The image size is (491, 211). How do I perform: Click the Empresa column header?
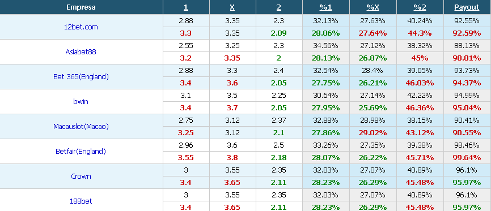[81, 7]
